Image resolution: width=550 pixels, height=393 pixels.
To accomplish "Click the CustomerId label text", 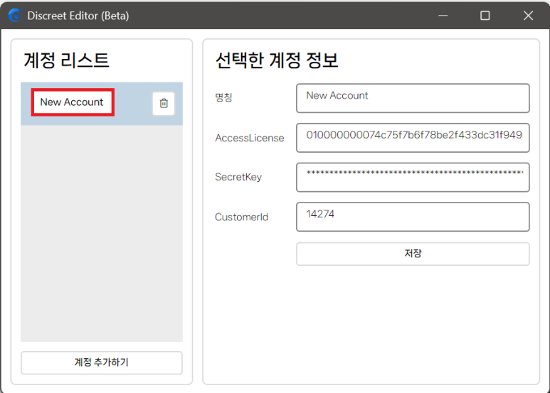I will tap(241, 217).
